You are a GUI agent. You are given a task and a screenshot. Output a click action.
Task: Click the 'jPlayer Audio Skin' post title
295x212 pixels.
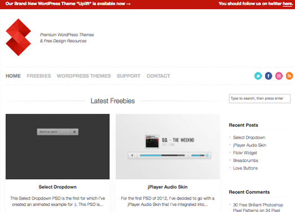tap(168, 187)
